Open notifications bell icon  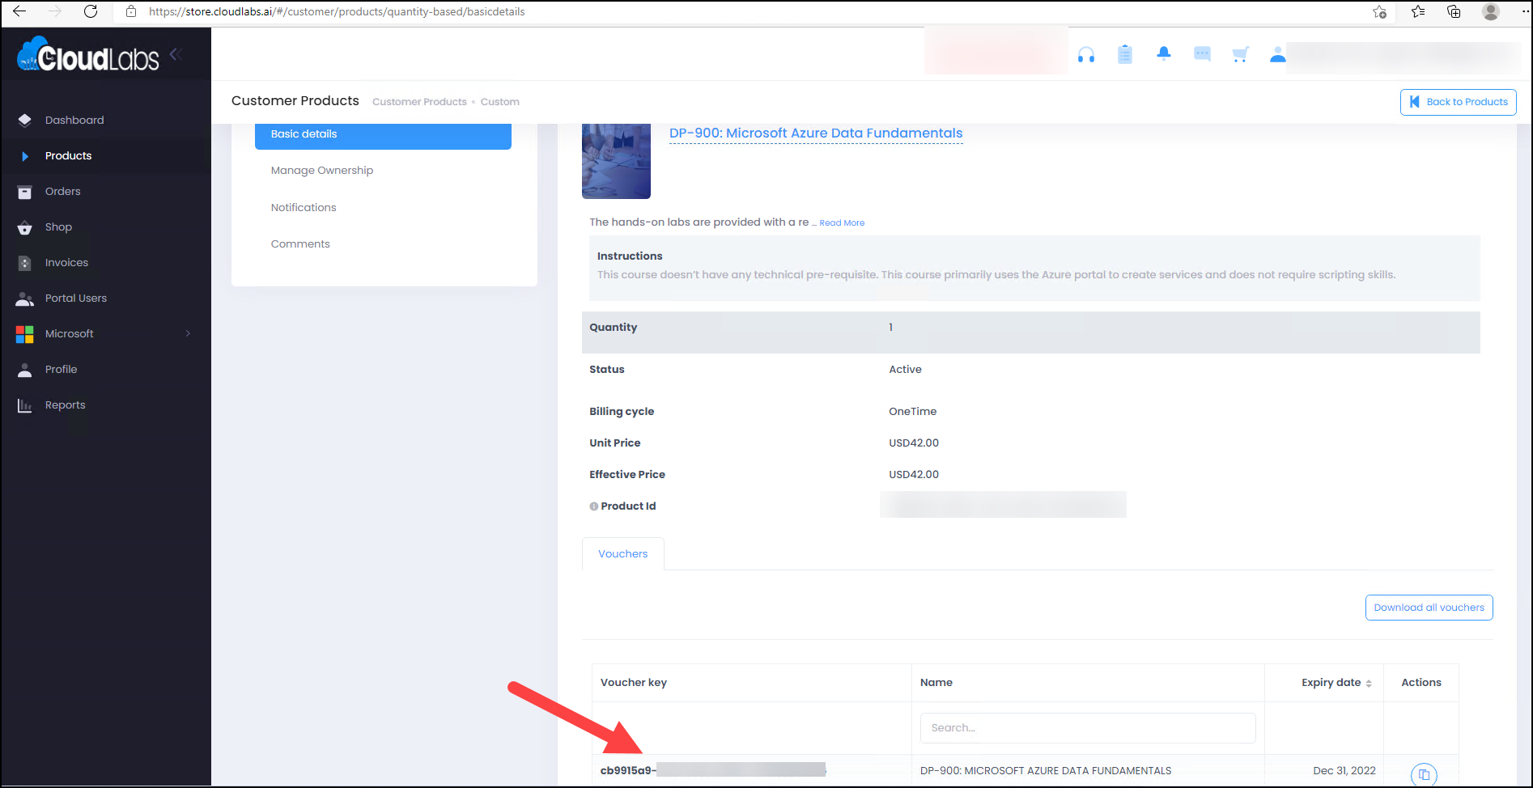pos(1164,53)
